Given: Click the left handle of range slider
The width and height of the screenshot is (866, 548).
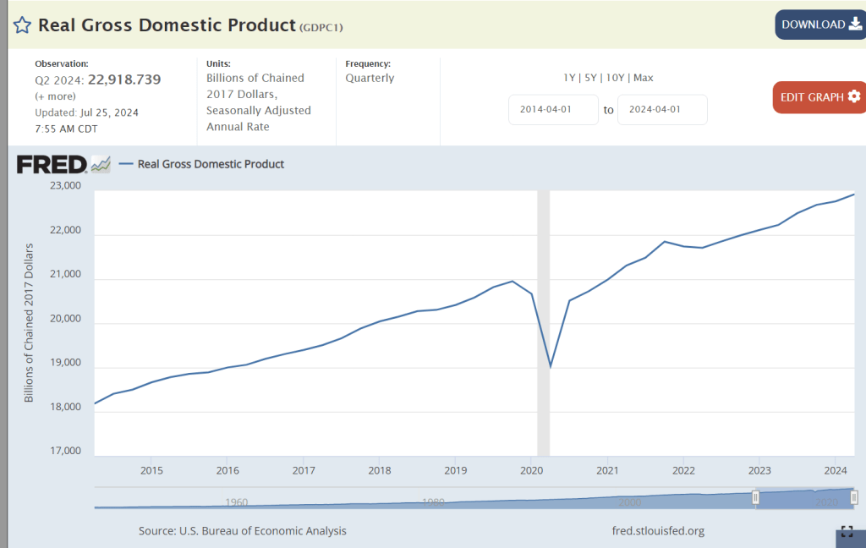Looking at the screenshot, I should point(756,497).
